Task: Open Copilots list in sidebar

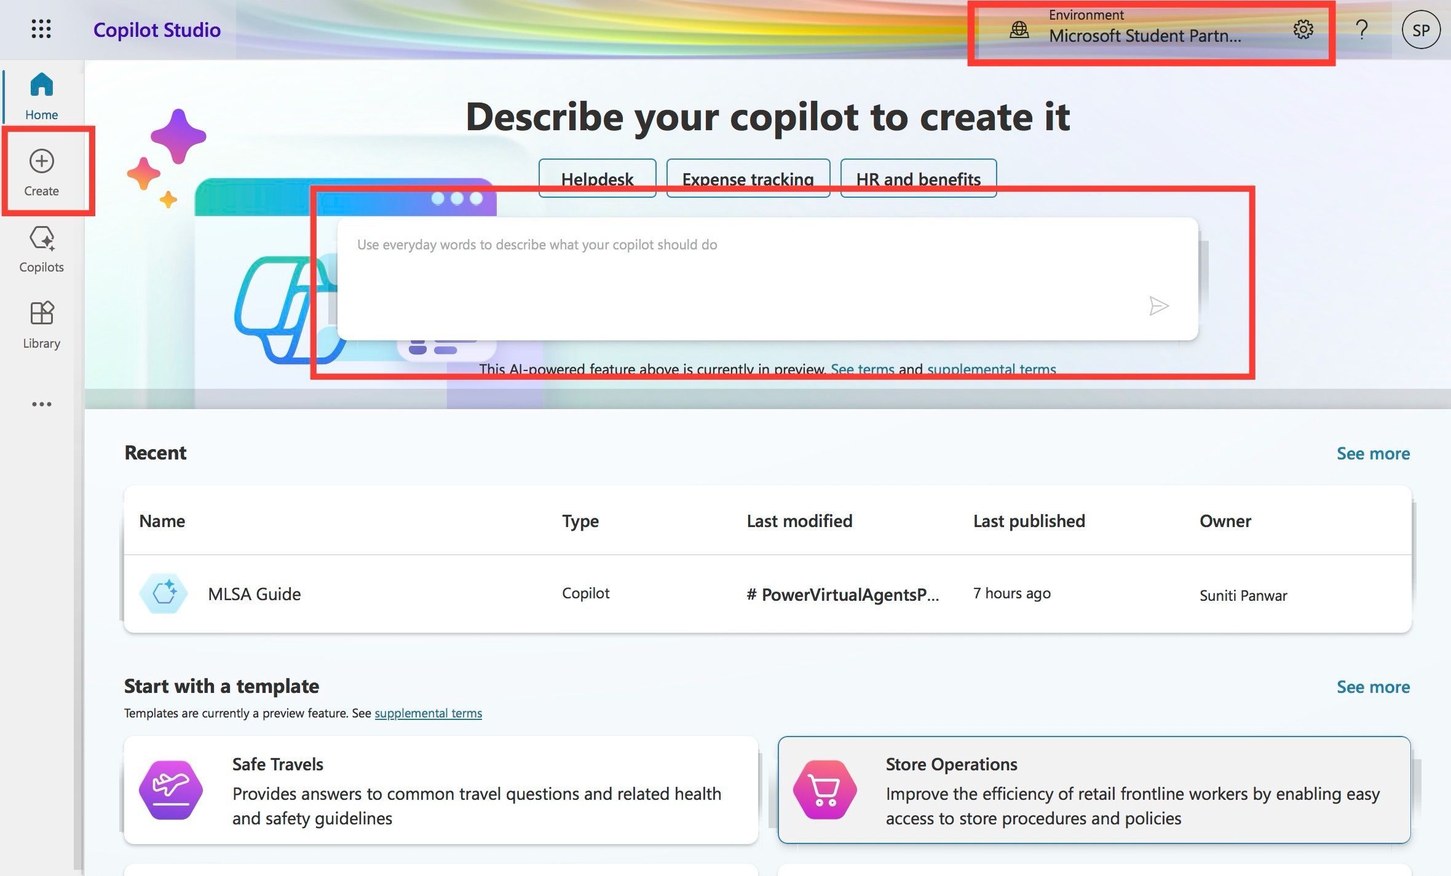Action: (41, 249)
